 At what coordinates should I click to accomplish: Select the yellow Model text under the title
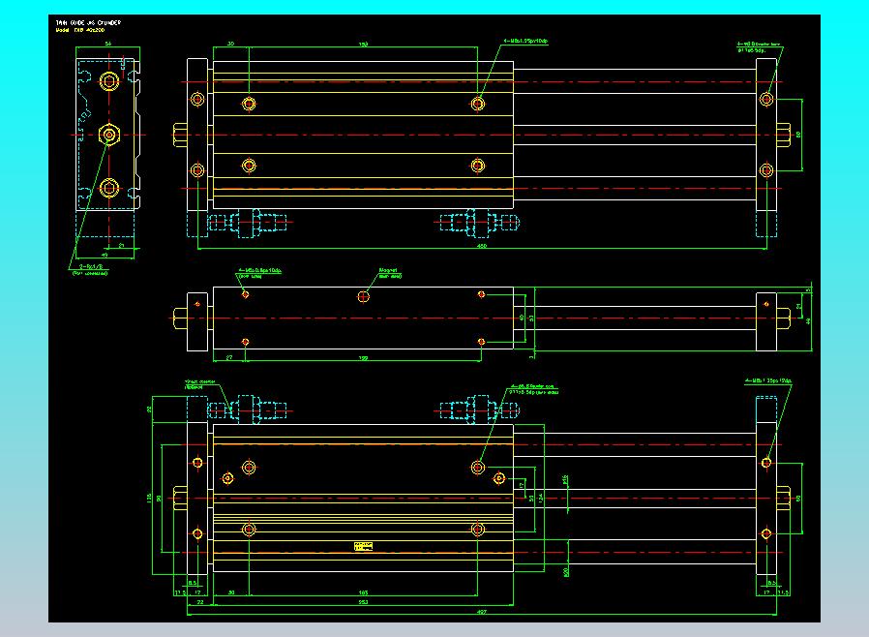tap(81, 30)
